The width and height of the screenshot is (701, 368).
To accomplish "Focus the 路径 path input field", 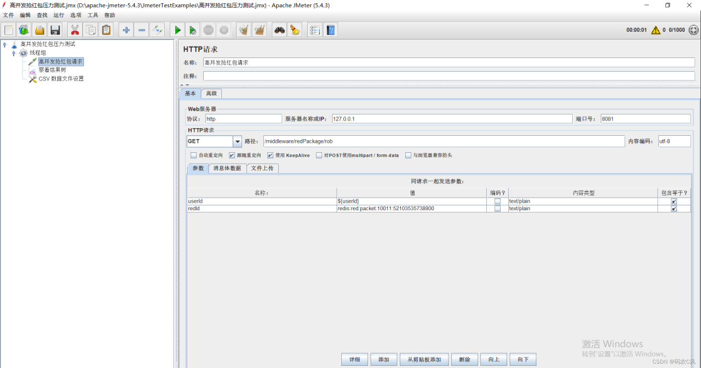I will (444, 141).
